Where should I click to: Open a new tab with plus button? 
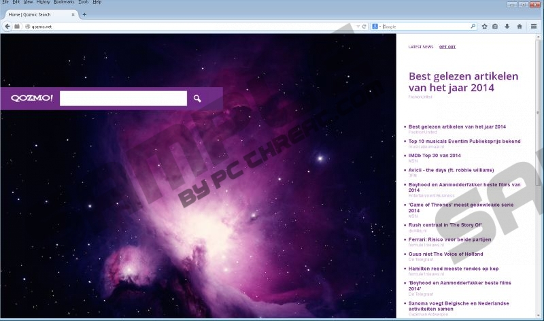point(84,14)
